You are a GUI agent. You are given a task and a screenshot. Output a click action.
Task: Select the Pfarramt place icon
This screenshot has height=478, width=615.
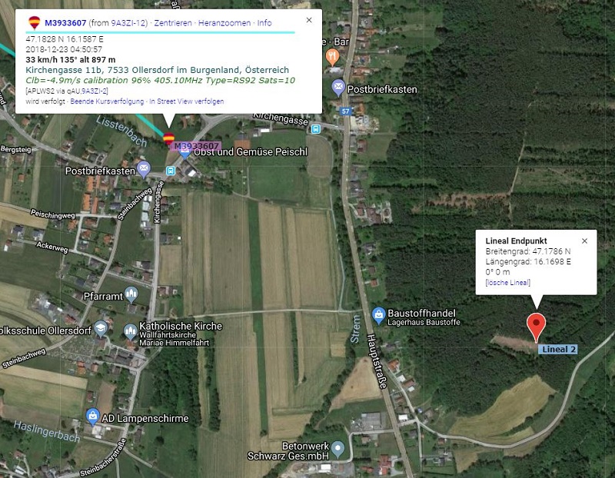131,294
